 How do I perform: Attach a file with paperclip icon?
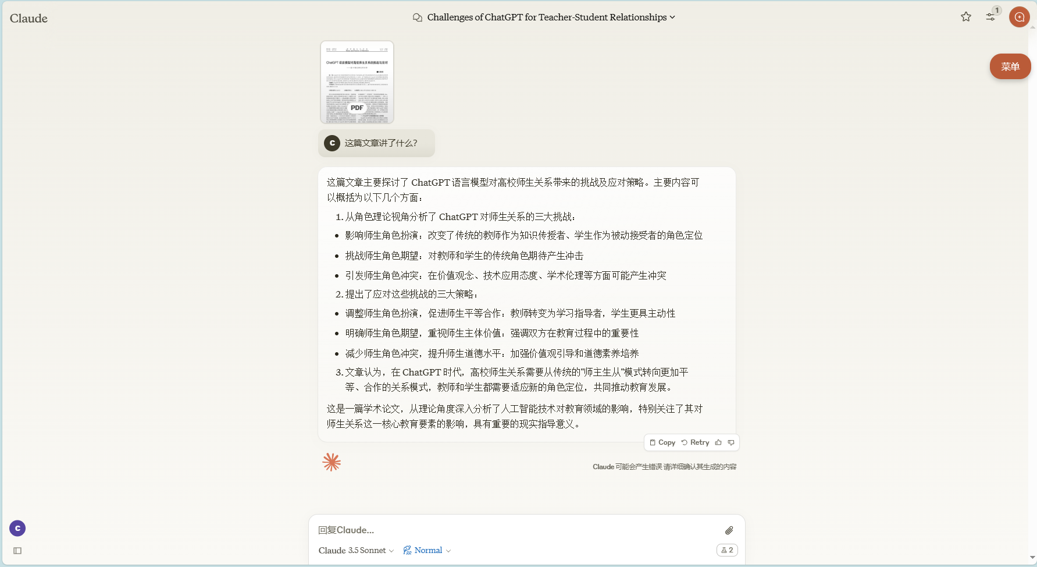click(729, 530)
